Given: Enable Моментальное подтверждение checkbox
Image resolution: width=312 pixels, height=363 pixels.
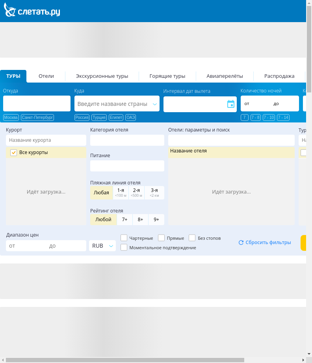Looking at the screenshot, I should coord(124,247).
